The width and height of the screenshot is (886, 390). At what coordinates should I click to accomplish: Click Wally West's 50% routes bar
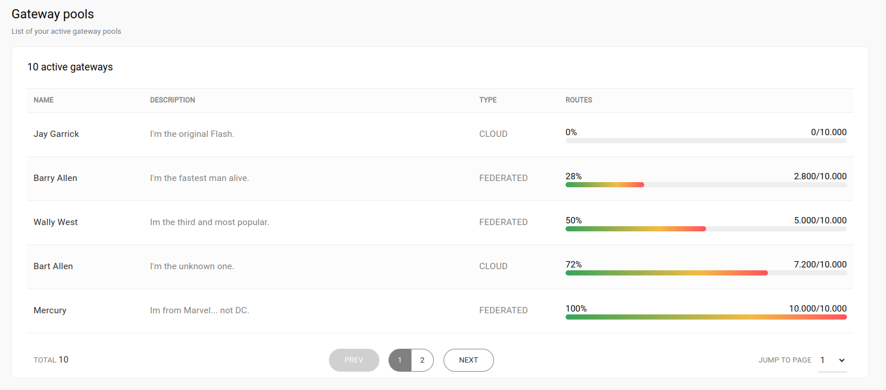pyautogui.click(x=636, y=229)
